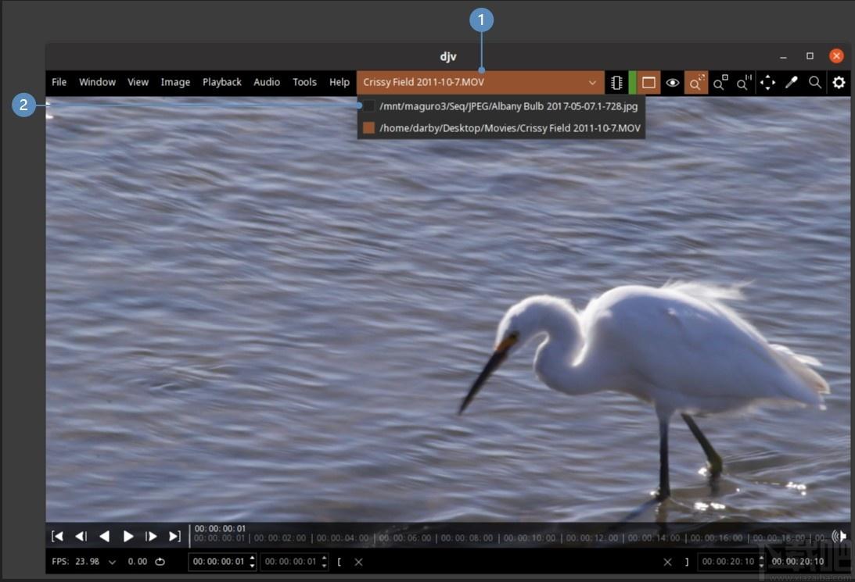Click timeline at 00:00:04:00 mark
Image resolution: width=855 pixels, height=582 pixels.
tap(343, 538)
